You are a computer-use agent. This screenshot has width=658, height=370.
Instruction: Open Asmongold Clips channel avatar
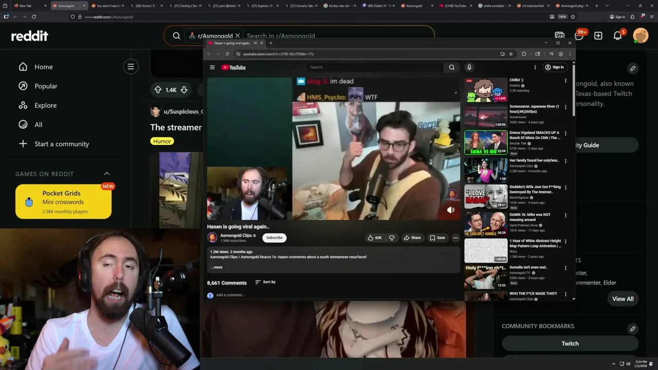(212, 237)
